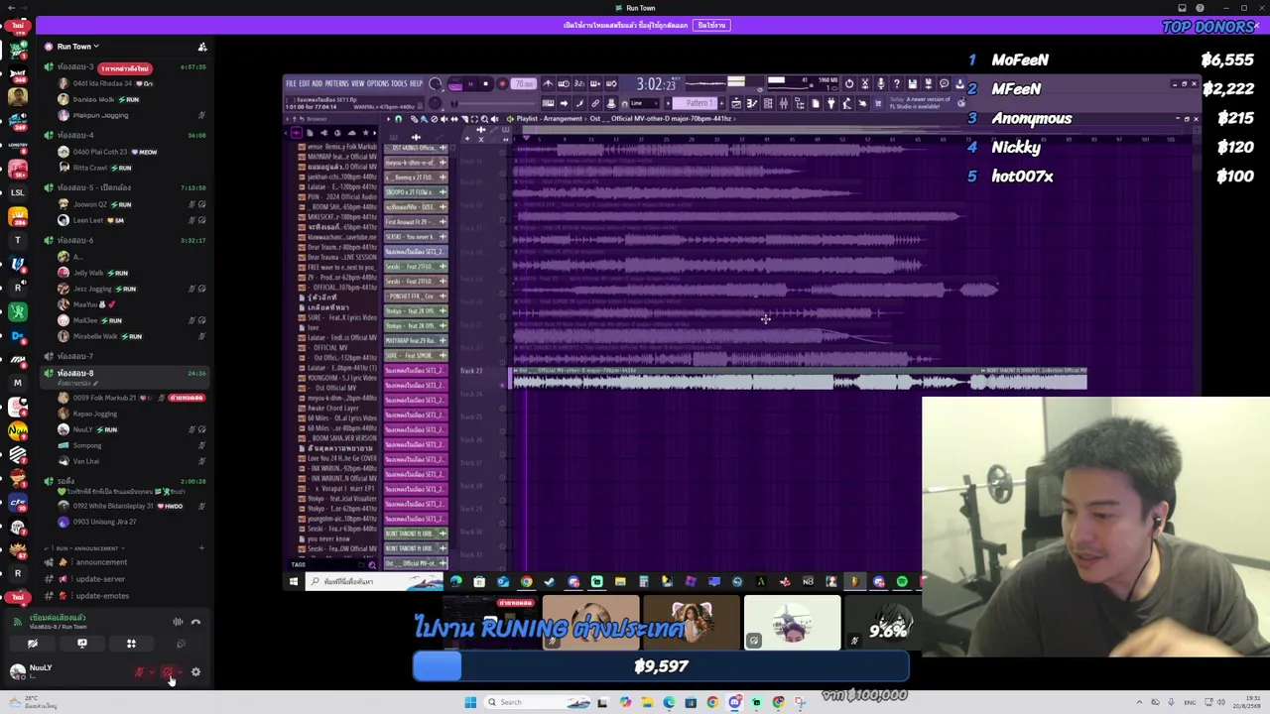Open Edge from the Windows taskbar
This screenshot has height=714, width=1270.
669,702
